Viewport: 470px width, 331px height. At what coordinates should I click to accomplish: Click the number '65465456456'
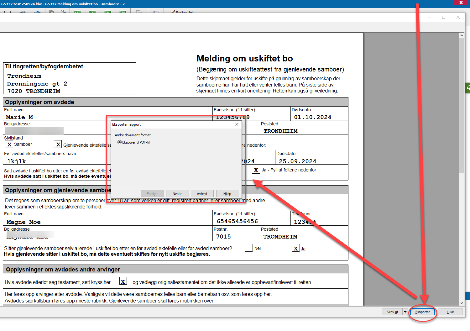tap(237, 221)
